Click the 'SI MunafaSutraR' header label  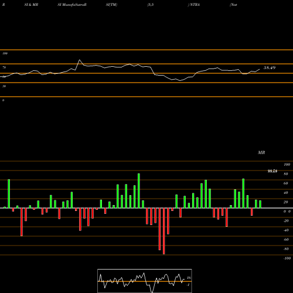[x=72, y=5]
